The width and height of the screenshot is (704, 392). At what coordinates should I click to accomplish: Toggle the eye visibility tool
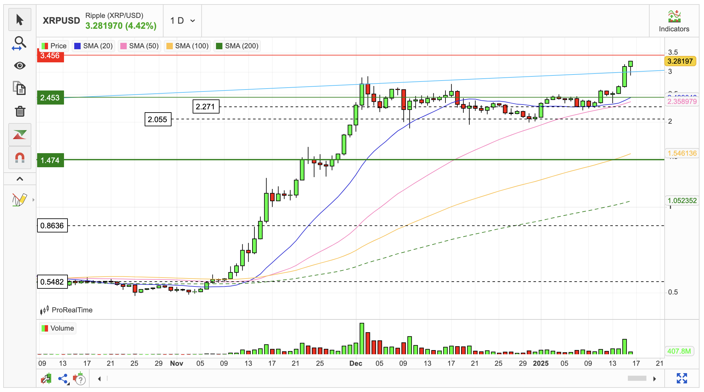point(20,66)
